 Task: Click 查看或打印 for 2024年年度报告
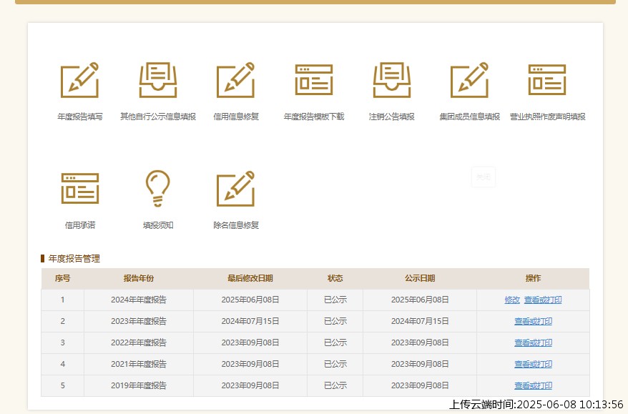(543, 300)
